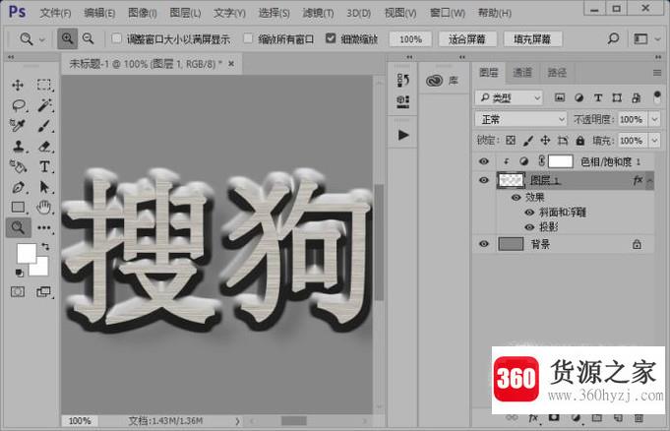
Task: Hide the 投影 effect
Action: 529,227
